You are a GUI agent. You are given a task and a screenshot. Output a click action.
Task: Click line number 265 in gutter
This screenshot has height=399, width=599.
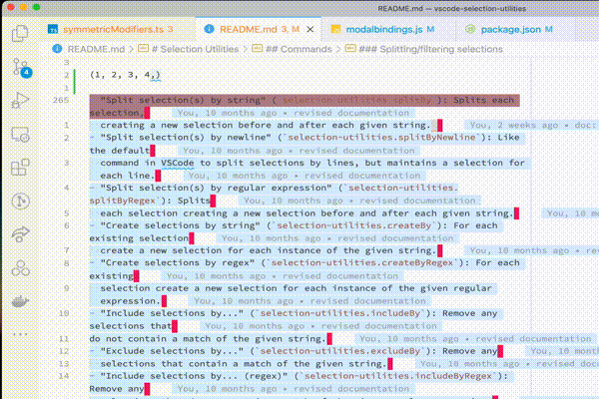pos(61,100)
